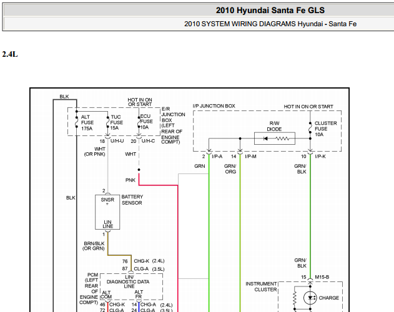Click the 'U/H-U' connector label
The height and width of the screenshot is (312, 394).
point(117,141)
